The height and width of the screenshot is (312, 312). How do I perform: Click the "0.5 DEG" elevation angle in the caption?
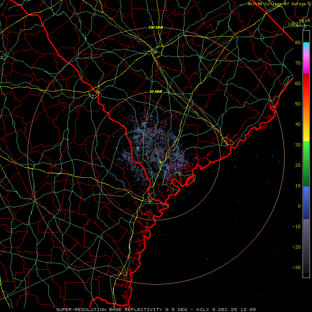coord(176,310)
